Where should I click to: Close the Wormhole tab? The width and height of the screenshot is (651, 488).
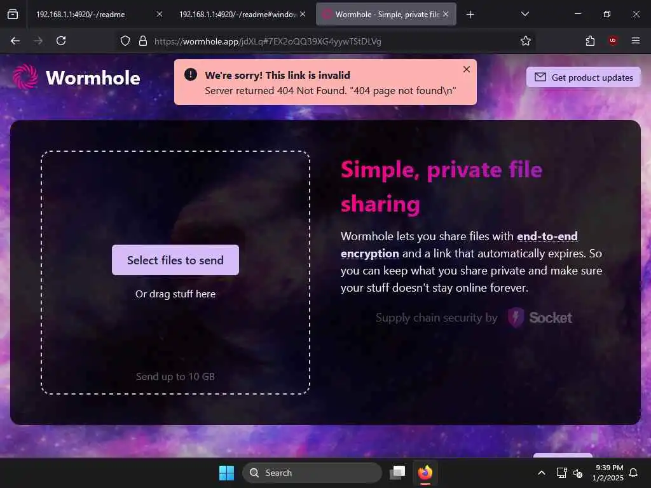[446, 14]
